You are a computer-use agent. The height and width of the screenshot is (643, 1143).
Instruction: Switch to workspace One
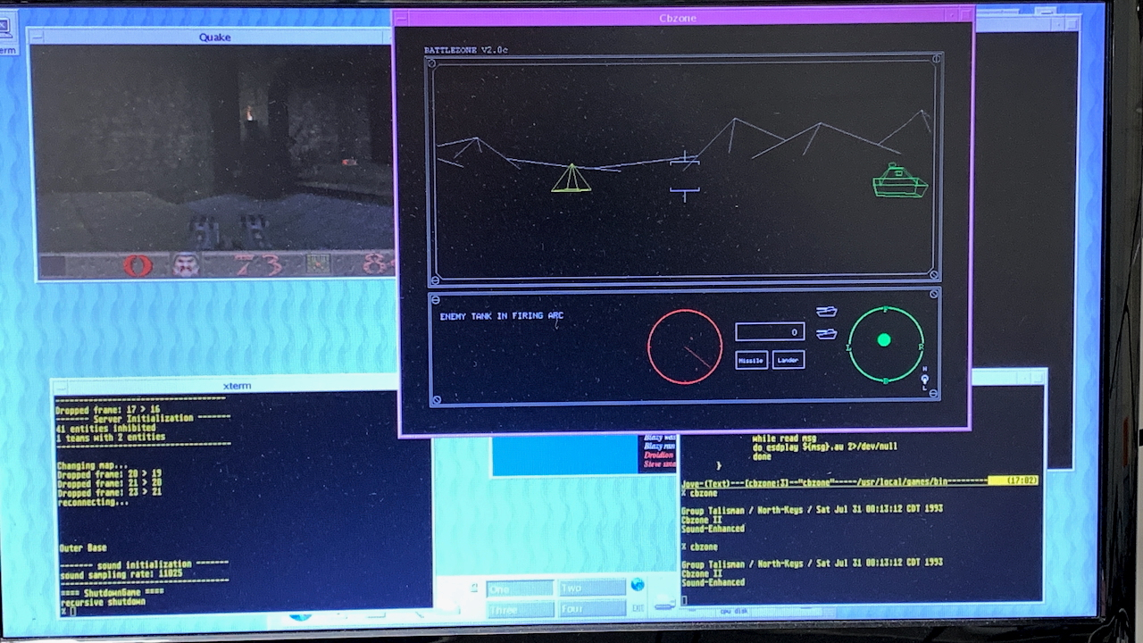click(x=520, y=589)
